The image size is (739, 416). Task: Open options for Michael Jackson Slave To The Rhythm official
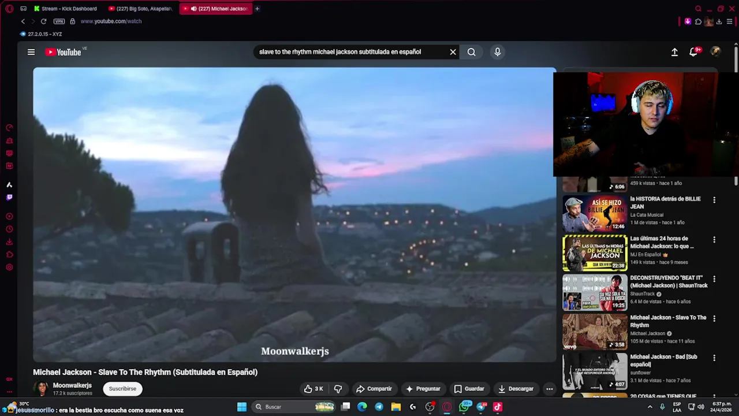pos(714,318)
